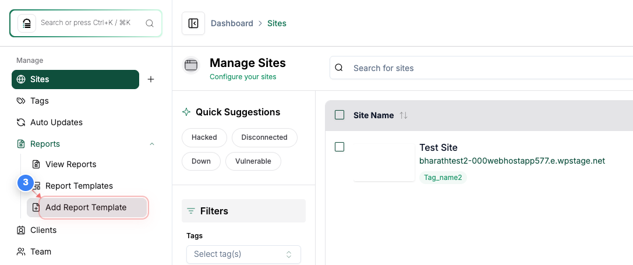Click the contact icon beside Clients

click(x=20, y=230)
